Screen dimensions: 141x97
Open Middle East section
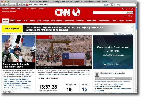69,21
